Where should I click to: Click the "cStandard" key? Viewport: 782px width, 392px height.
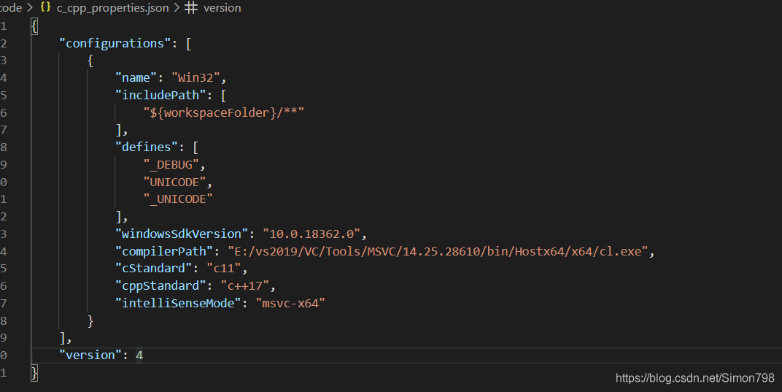154,269
